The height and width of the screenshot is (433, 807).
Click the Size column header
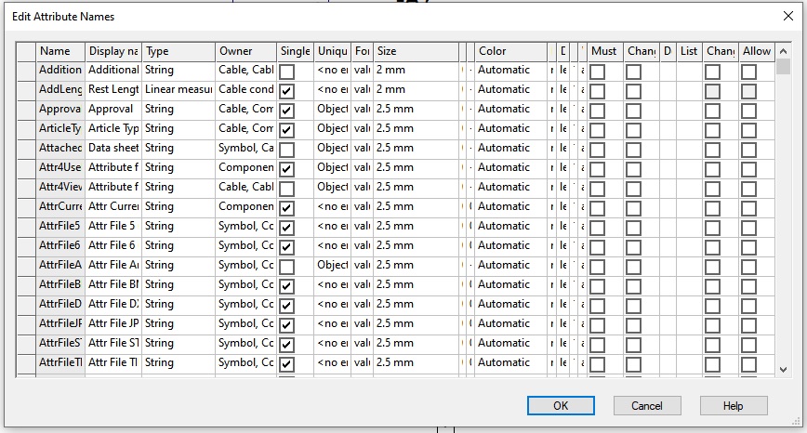coord(415,51)
